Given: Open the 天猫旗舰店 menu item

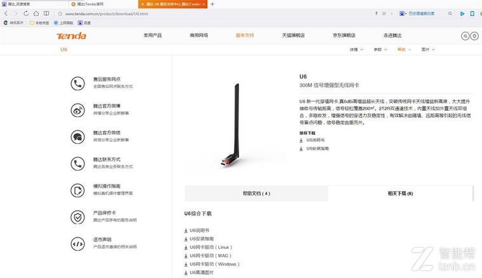Looking at the screenshot, I should coord(294,35).
